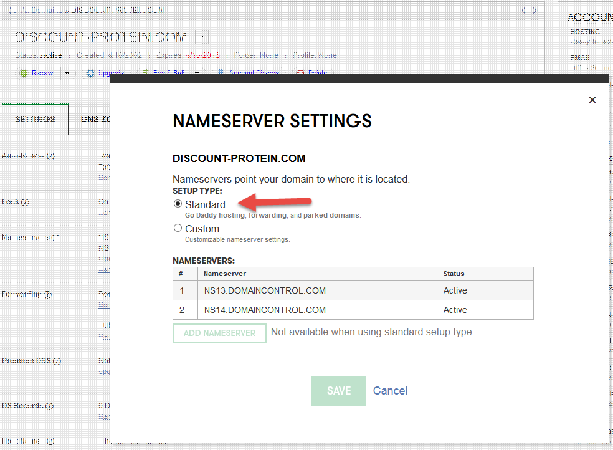Click 'Customizable nameserver settings' description text
Viewport: 613px width, 450px height.
[x=237, y=239]
